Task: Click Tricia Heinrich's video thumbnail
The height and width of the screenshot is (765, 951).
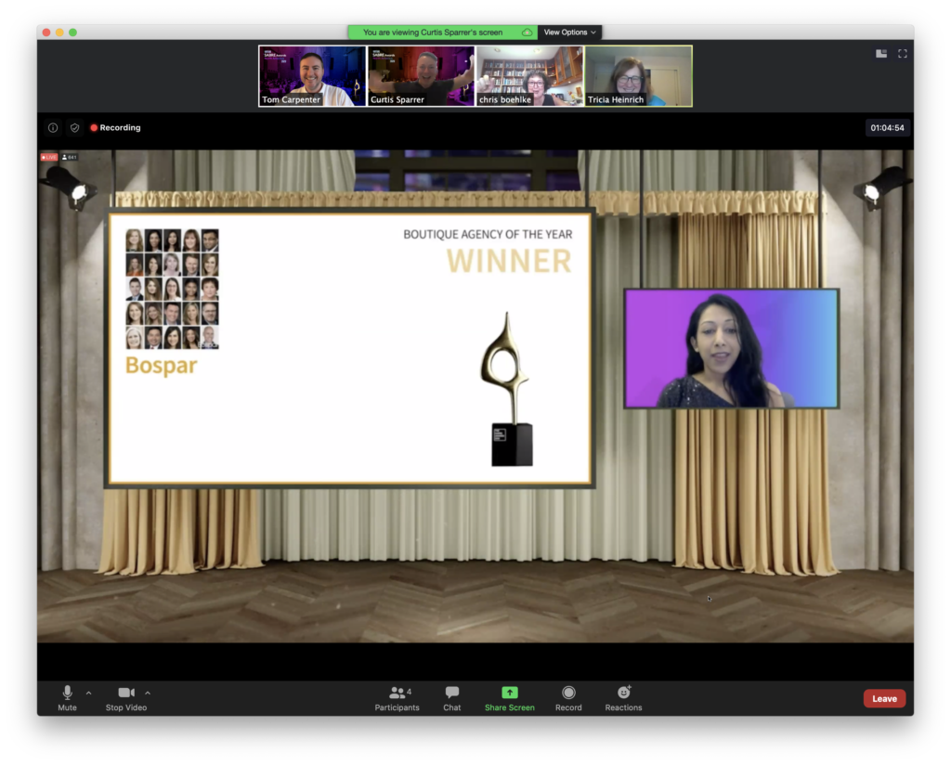Action: click(x=638, y=76)
